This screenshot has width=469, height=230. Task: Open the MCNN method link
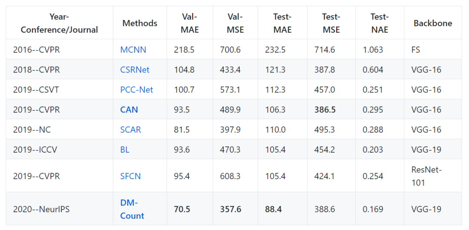pos(133,50)
